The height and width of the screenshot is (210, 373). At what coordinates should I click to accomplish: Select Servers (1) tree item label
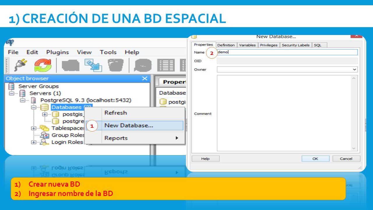[45, 93]
